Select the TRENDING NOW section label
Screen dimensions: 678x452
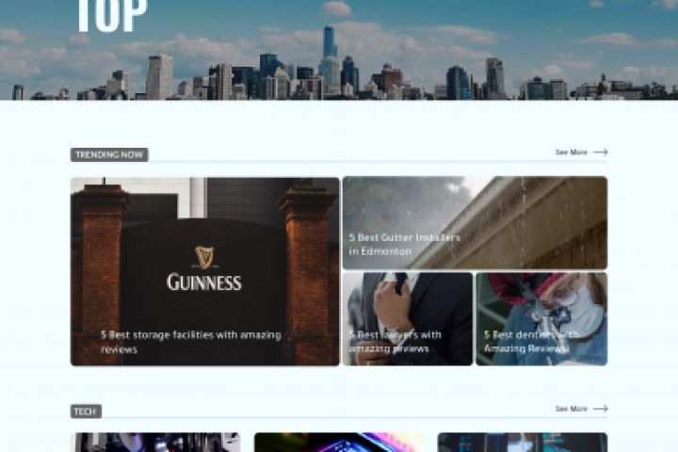(x=109, y=154)
